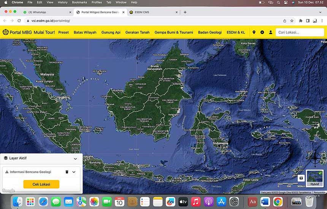Open Chrome tab search dropdown arrow
This screenshot has height=209, width=327.
point(320,12)
